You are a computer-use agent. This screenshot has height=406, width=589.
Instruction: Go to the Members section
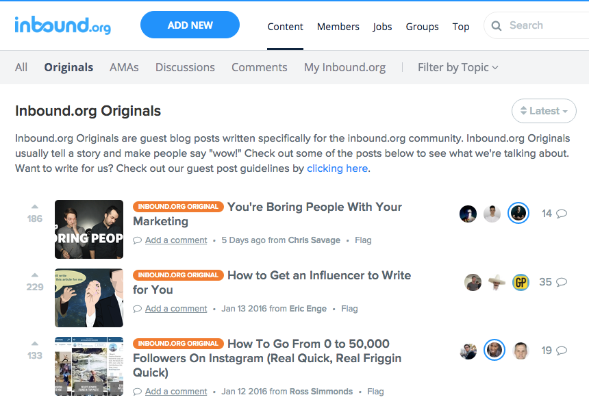(338, 27)
